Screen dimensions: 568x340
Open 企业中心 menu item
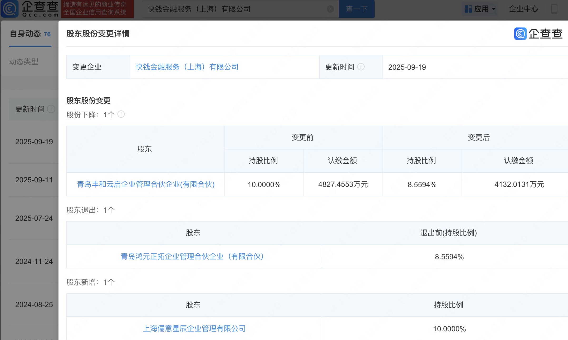(x=523, y=9)
